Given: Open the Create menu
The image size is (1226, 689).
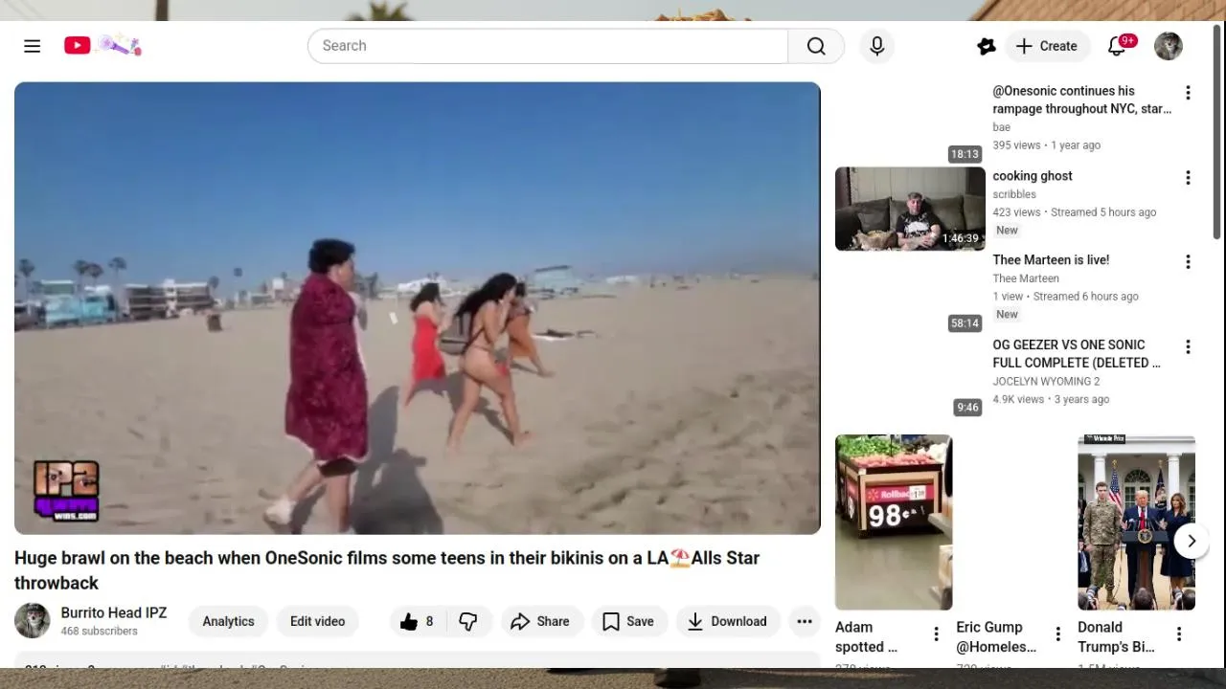Looking at the screenshot, I should [1047, 46].
